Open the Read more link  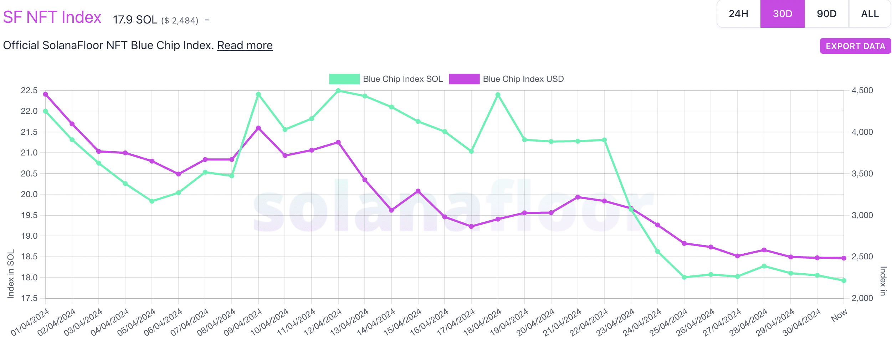(245, 46)
